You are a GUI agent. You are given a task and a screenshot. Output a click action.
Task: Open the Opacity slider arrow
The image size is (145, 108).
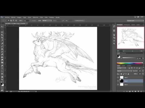[x=143, y=71]
